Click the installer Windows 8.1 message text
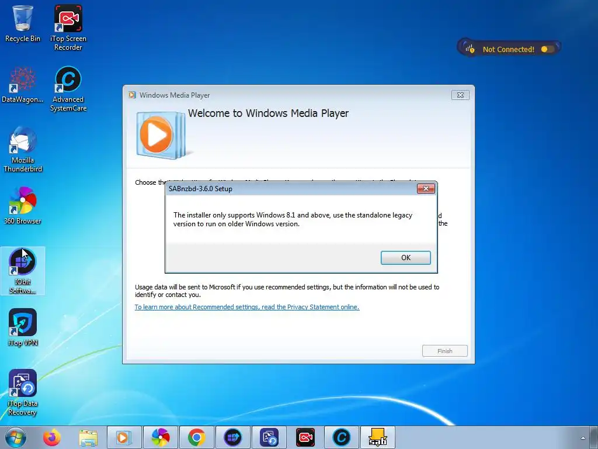598x449 pixels. [293, 220]
